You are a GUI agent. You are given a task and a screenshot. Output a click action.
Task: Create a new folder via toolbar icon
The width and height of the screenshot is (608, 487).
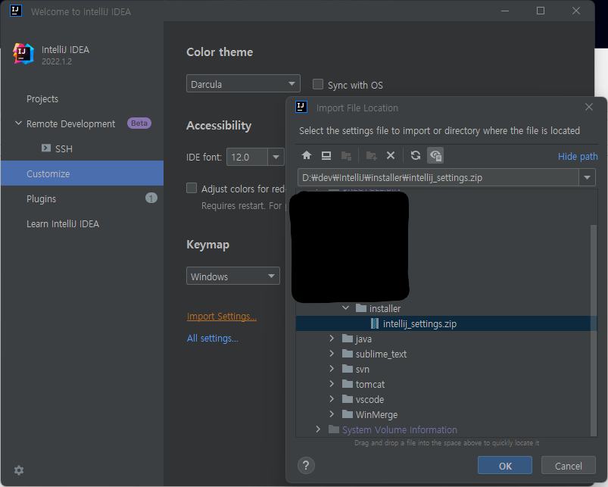(x=371, y=155)
